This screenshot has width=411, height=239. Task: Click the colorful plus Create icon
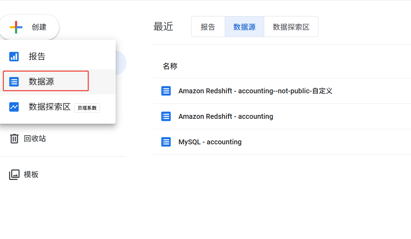tap(16, 27)
